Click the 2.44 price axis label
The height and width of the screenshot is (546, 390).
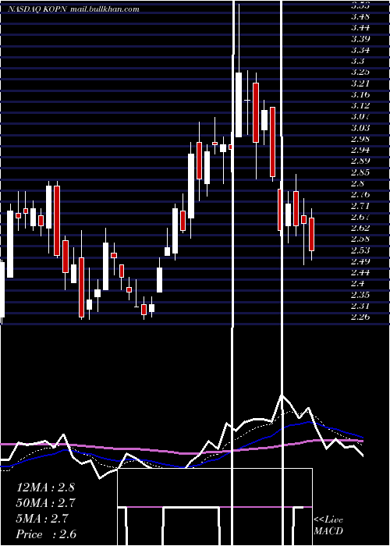coord(360,273)
